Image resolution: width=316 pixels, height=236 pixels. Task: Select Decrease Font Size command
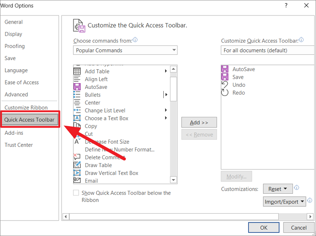pyautogui.click(x=107, y=142)
